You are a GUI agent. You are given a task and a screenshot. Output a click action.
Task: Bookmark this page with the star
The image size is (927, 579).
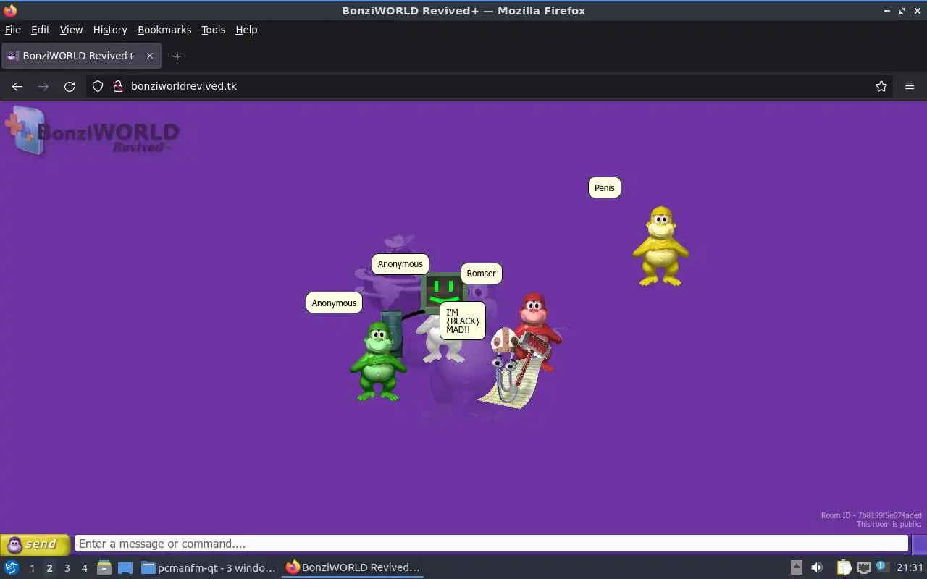click(x=881, y=86)
